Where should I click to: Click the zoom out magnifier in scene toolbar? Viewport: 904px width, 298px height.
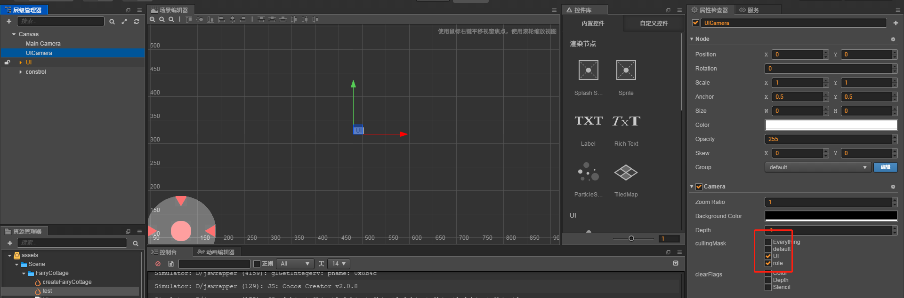pyautogui.click(x=162, y=19)
